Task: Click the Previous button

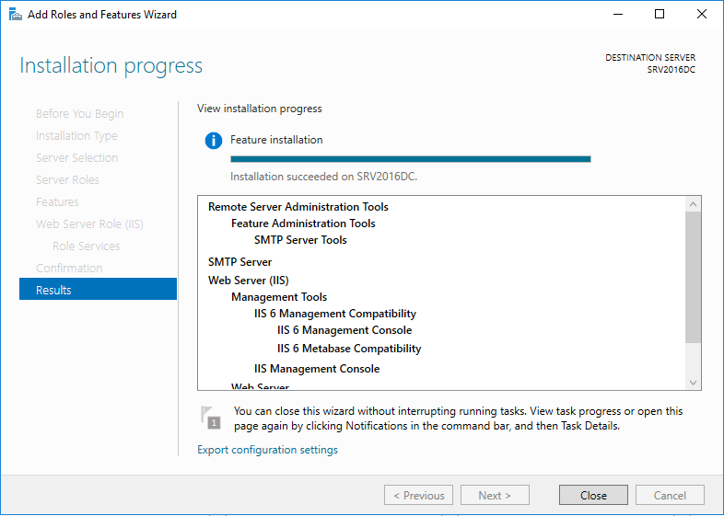Action: [x=418, y=495]
